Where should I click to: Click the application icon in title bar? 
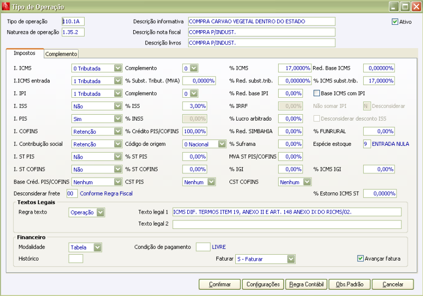(6, 7)
